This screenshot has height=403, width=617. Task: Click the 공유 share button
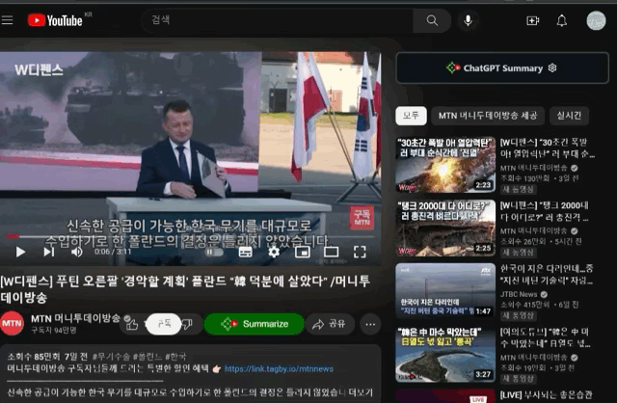point(330,324)
